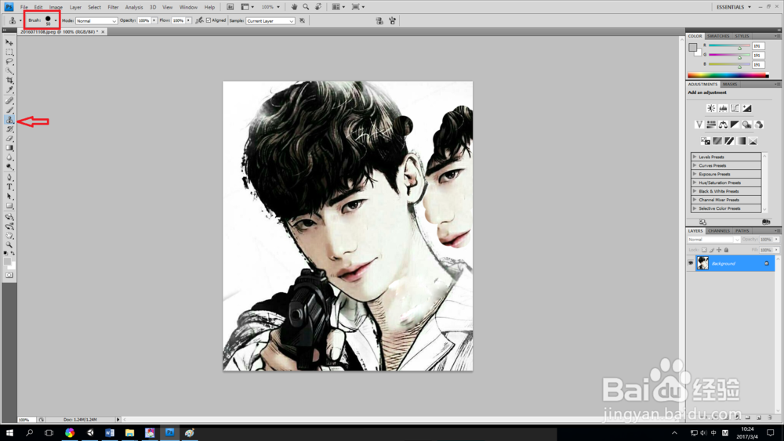Toggle airbrush mode in options bar
This screenshot has height=441, width=784.
[x=199, y=20]
